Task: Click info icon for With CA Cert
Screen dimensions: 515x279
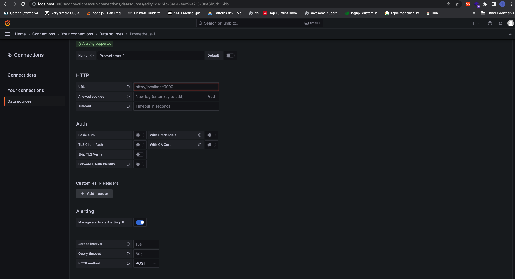Action: tap(200, 145)
